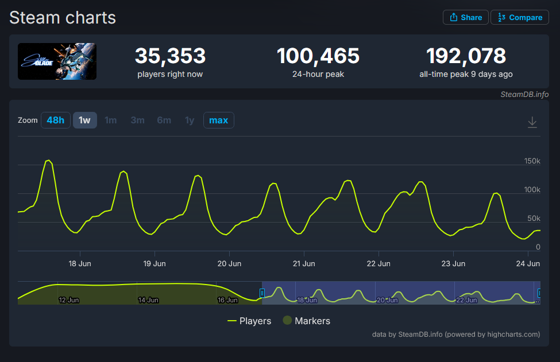Click the Steam charts heading
The image size is (560, 362).
(x=63, y=17)
